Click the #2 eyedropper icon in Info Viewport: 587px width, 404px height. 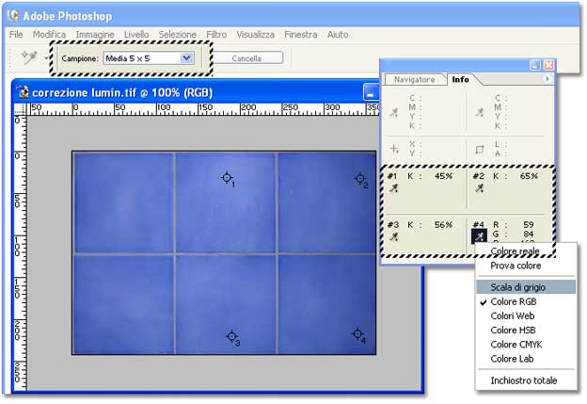click(x=479, y=188)
